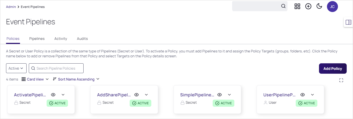Viewport: 353px width, 119px height.
Task: Switch to the Audits tab
Action: (x=82, y=39)
